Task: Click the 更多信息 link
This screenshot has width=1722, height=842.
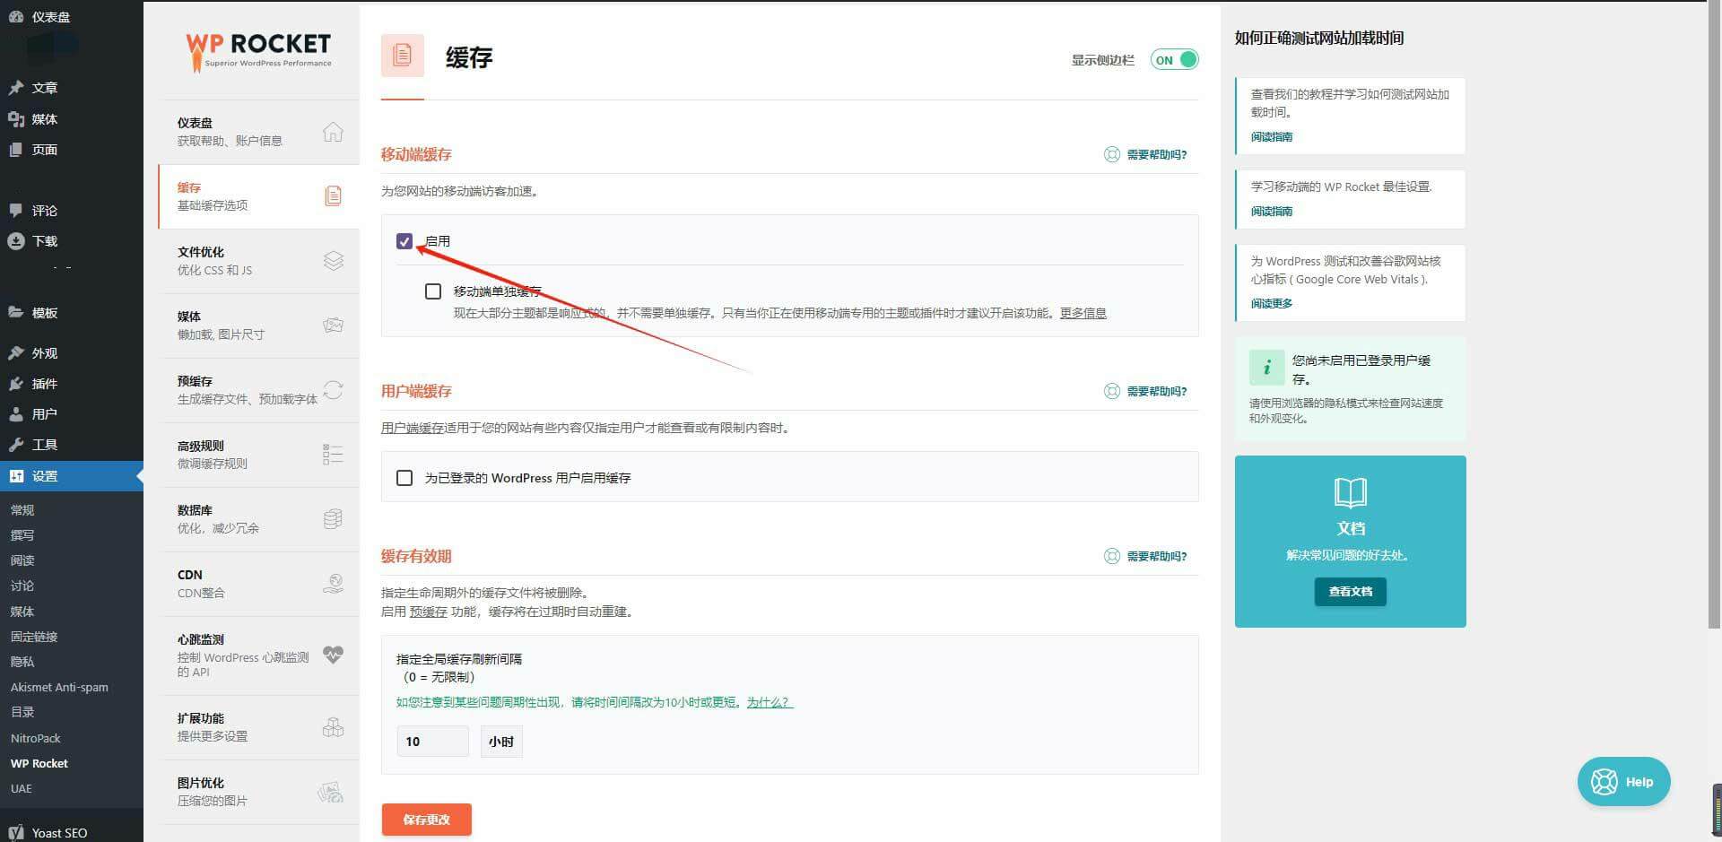Action: pos(1083,313)
